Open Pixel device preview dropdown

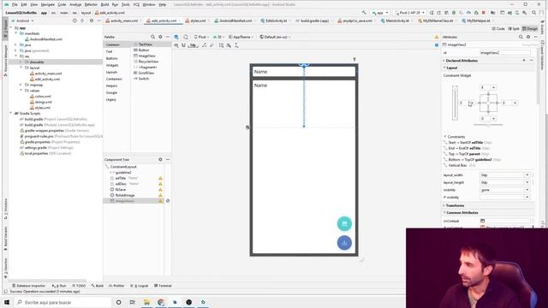[200, 37]
